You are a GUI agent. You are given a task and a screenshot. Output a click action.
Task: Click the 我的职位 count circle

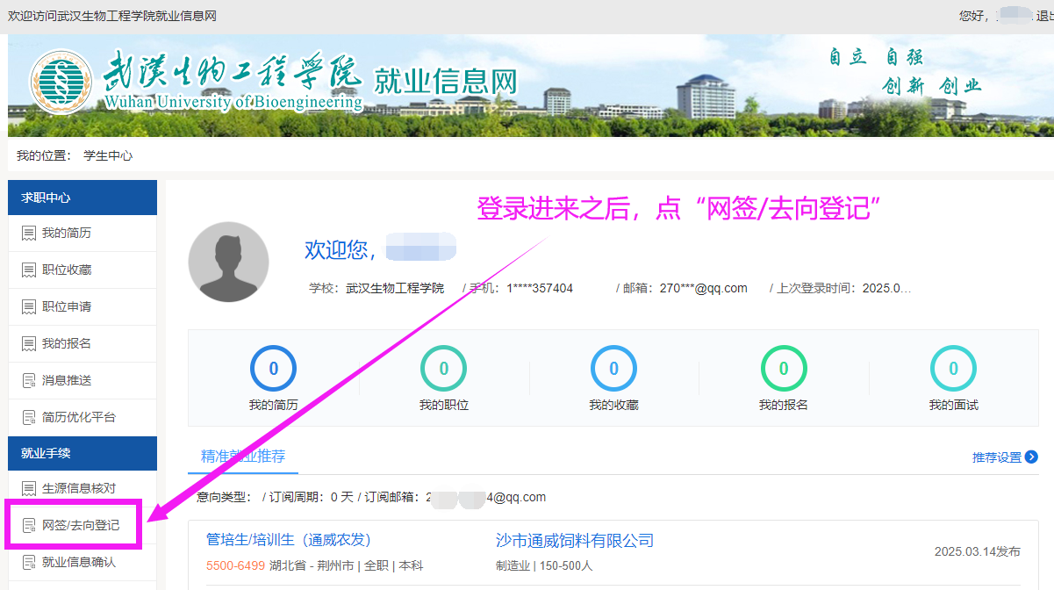point(443,369)
